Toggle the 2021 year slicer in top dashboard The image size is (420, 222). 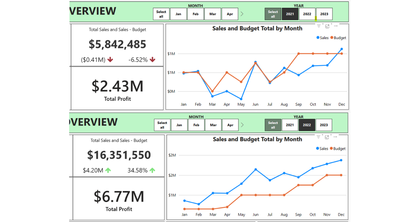click(x=290, y=14)
